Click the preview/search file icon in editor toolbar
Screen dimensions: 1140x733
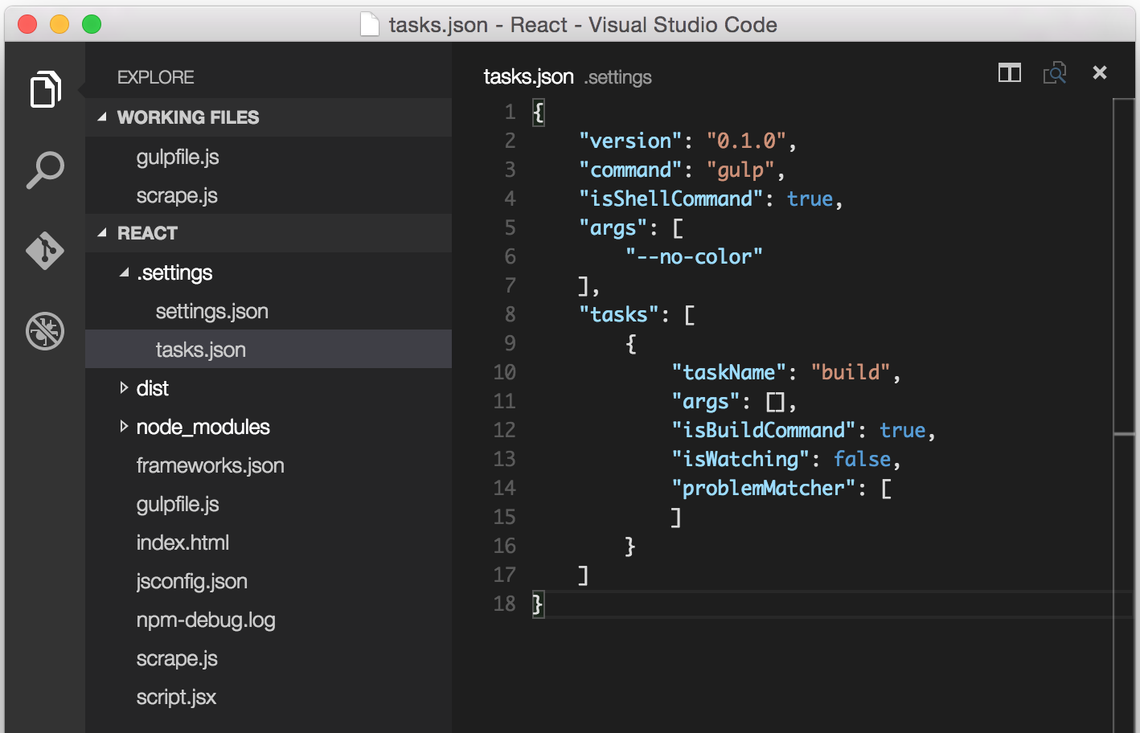pos(1055,73)
